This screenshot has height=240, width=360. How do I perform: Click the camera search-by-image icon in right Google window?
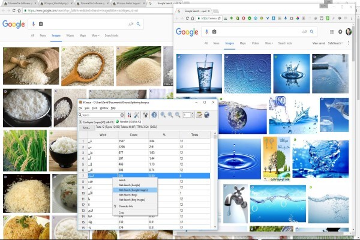pos(214,32)
